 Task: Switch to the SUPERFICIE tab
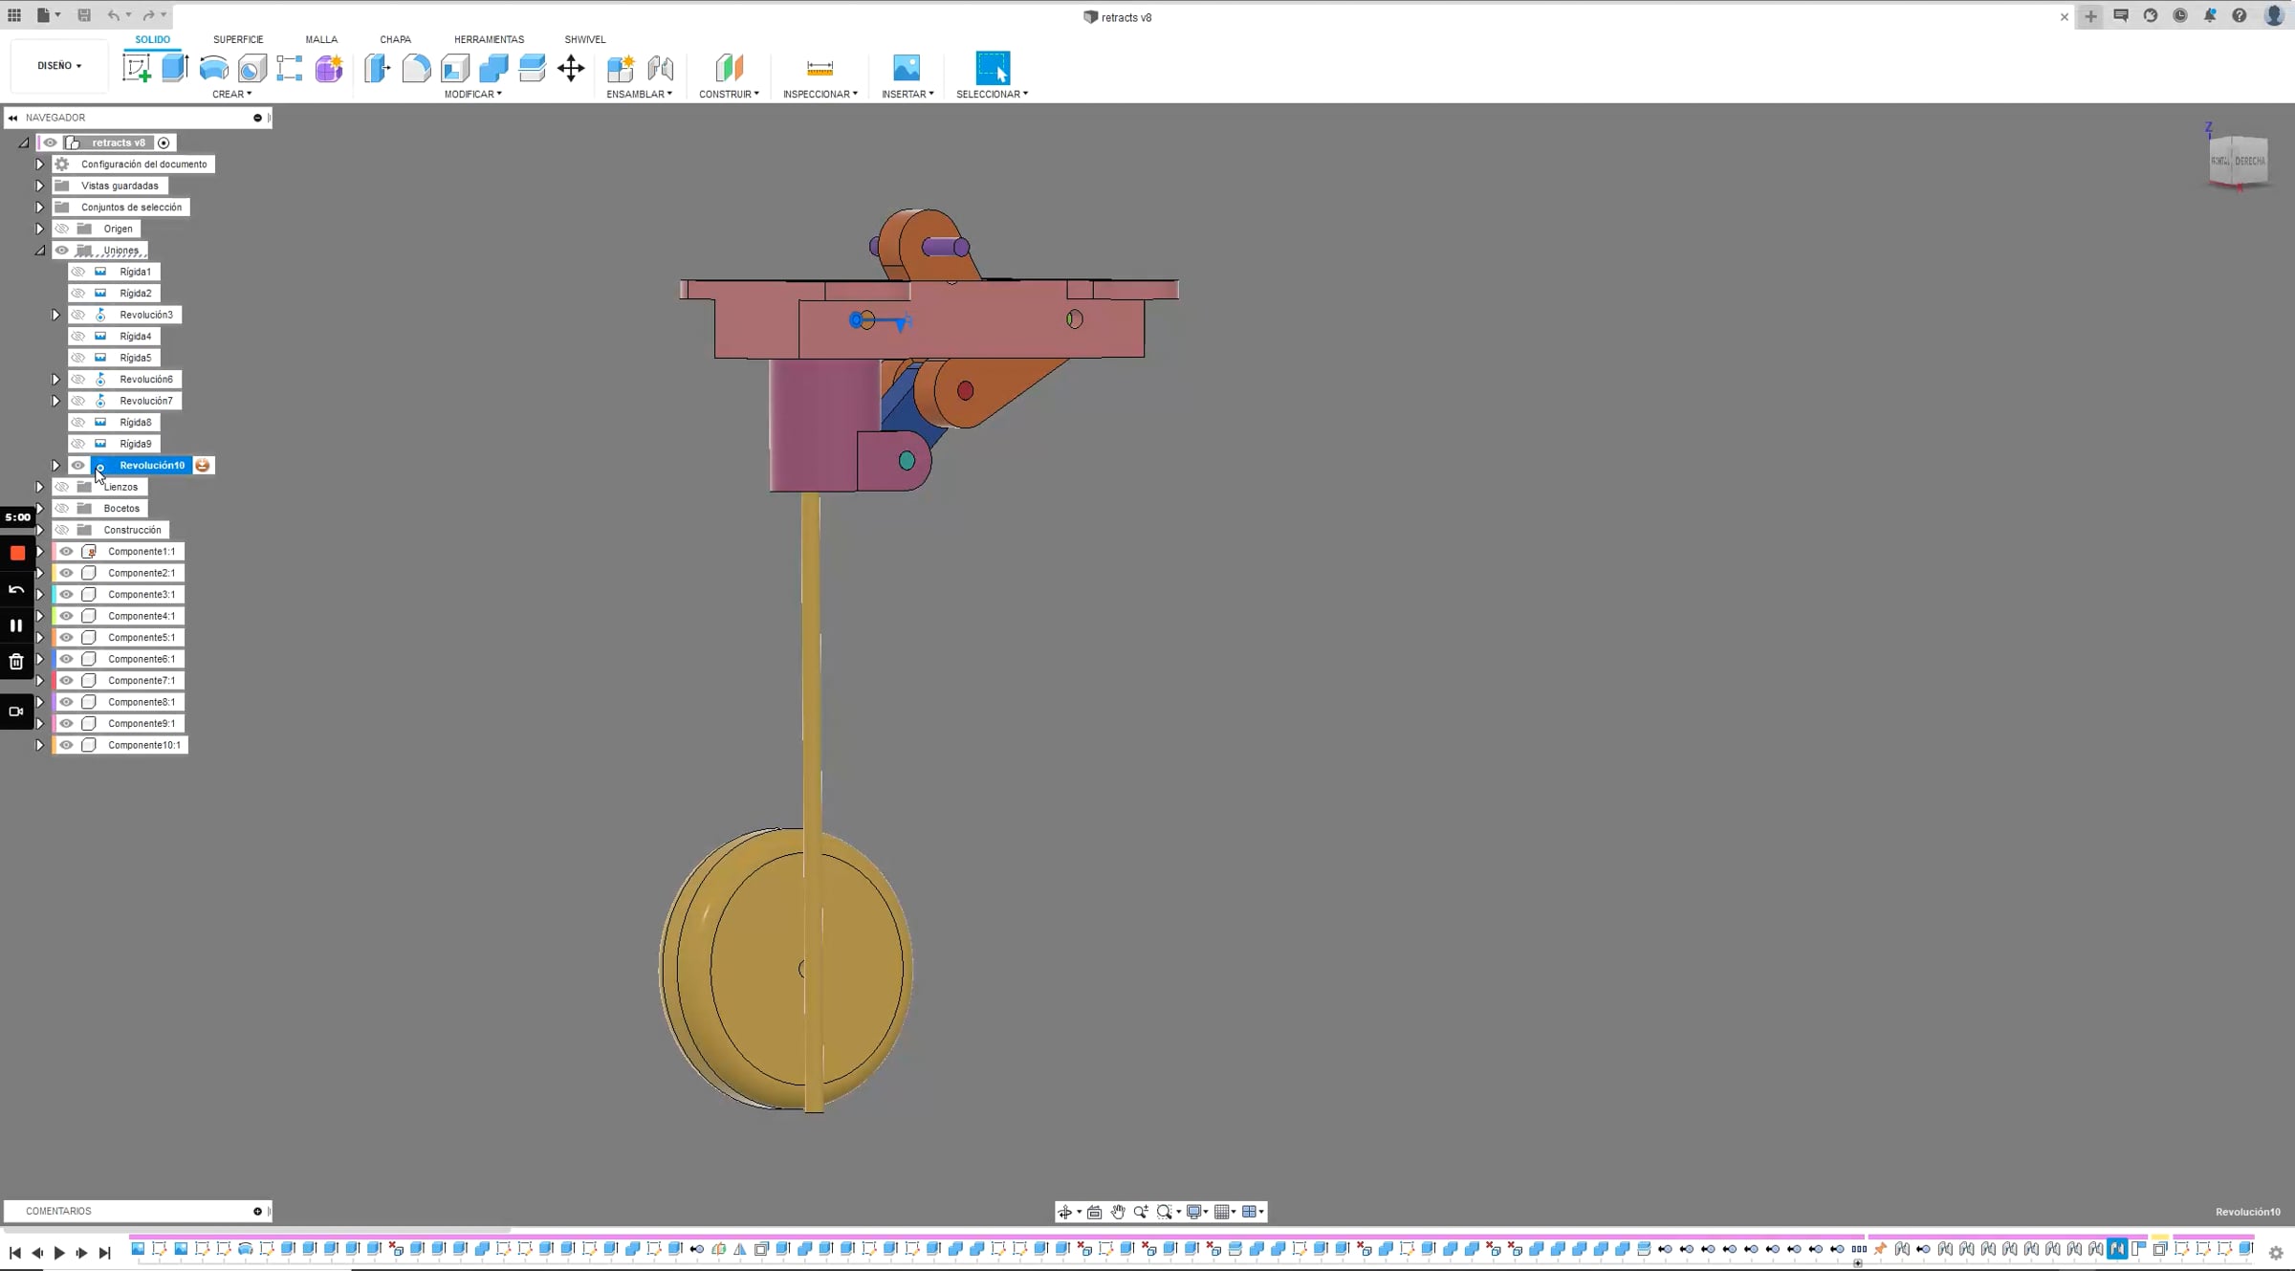[238, 39]
